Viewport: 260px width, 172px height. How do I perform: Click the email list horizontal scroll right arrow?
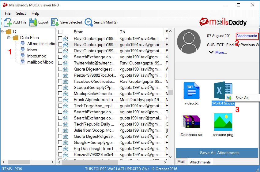165,163
